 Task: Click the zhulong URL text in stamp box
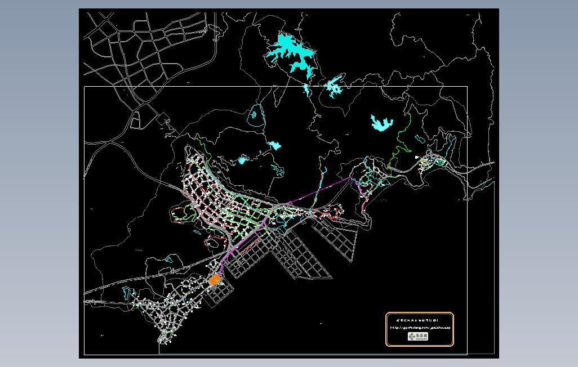(x=420, y=328)
